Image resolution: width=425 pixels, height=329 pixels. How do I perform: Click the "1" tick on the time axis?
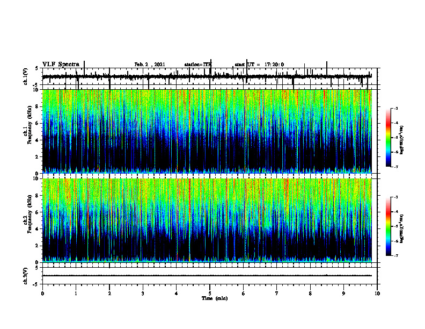tap(76, 294)
